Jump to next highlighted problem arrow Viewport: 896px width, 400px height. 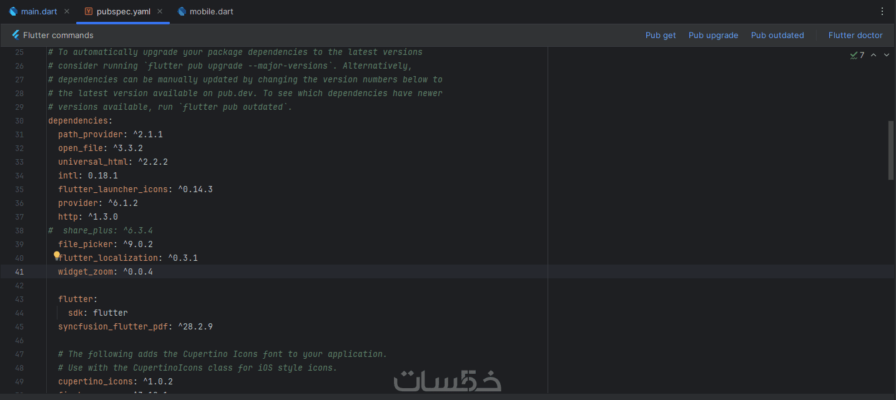tap(887, 55)
